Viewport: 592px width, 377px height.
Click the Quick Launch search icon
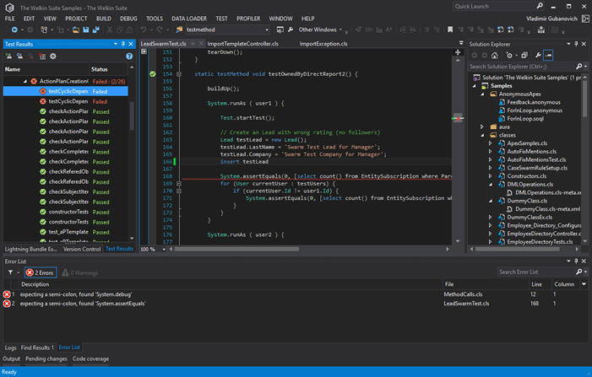[540, 6]
